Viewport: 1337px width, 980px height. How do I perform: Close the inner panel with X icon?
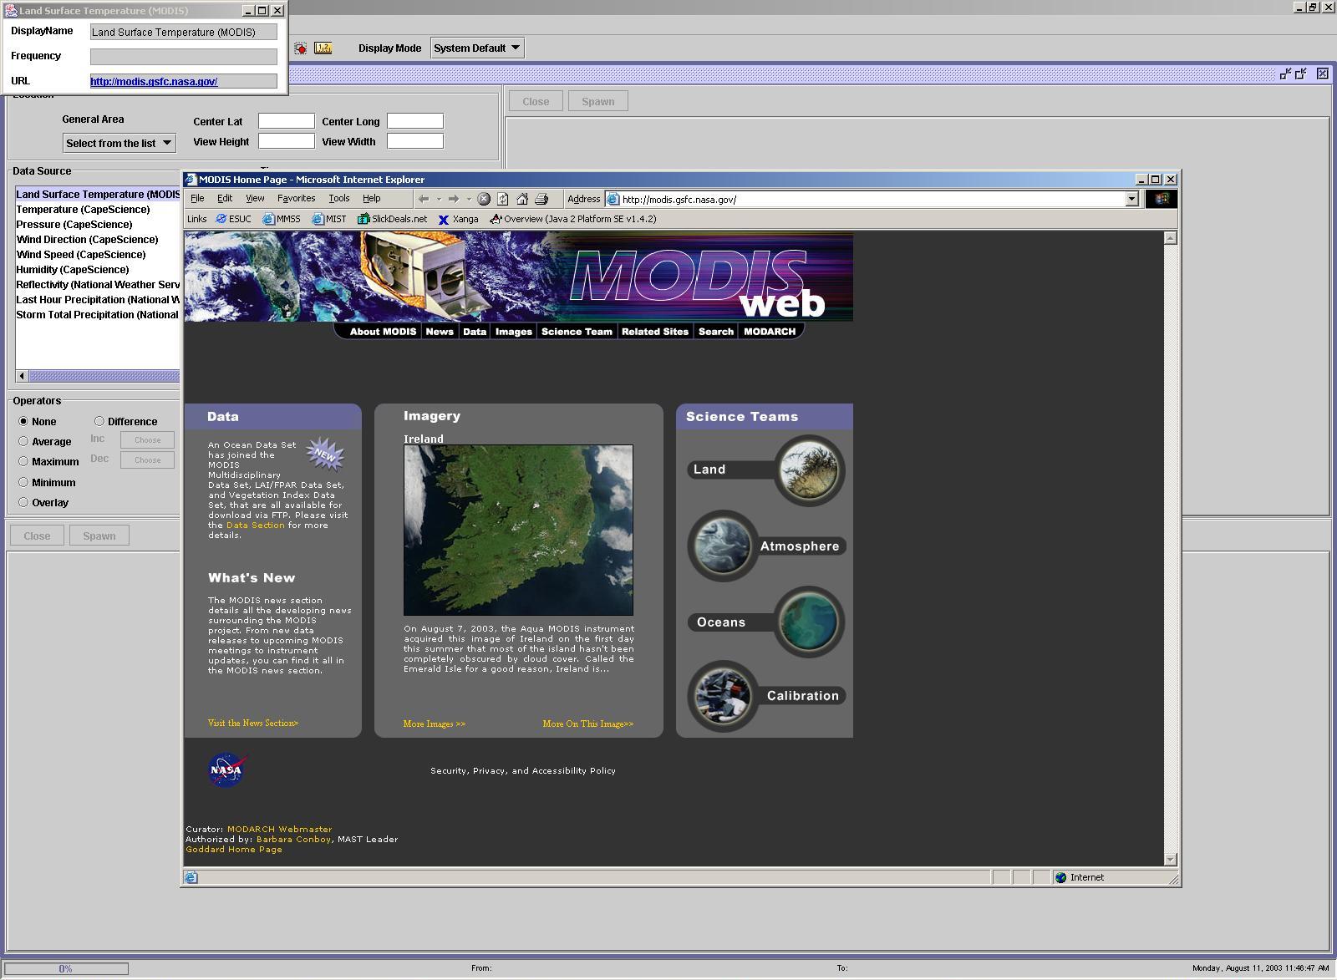pyautogui.click(x=1322, y=74)
